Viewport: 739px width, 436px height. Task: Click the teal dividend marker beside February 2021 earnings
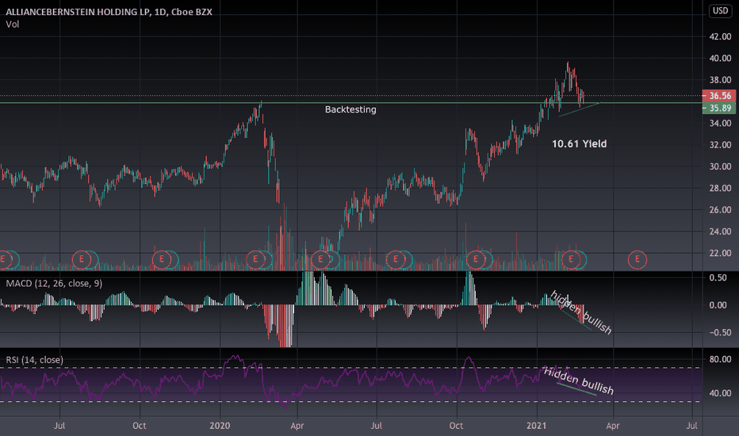[x=583, y=260]
